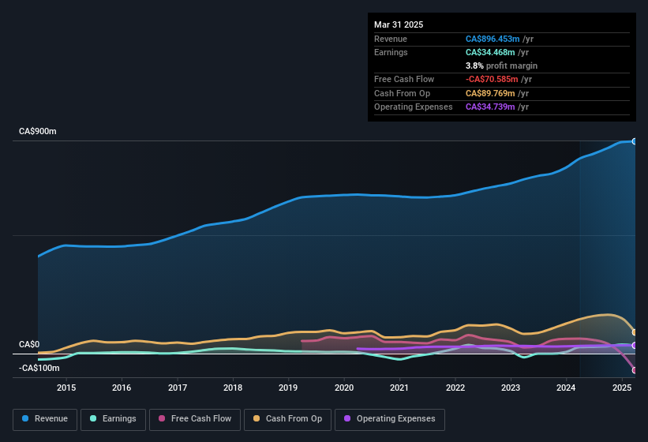This screenshot has height=442, width=648.
Task: Click the 2015 x-axis label
Action: coord(66,388)
